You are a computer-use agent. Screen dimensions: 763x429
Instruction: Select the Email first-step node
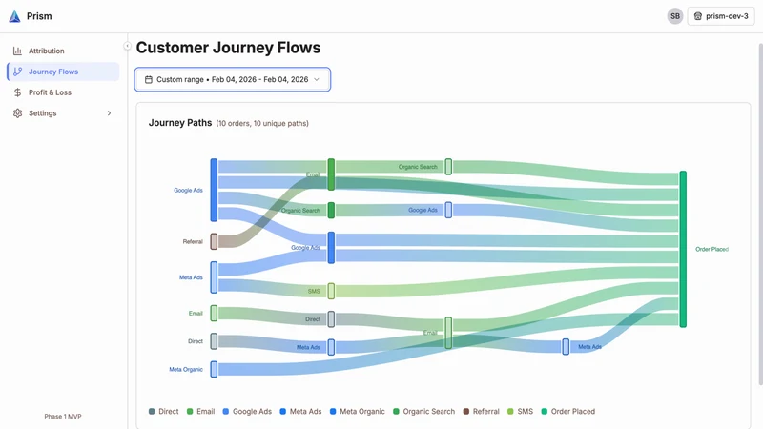[x=214, y=314]
